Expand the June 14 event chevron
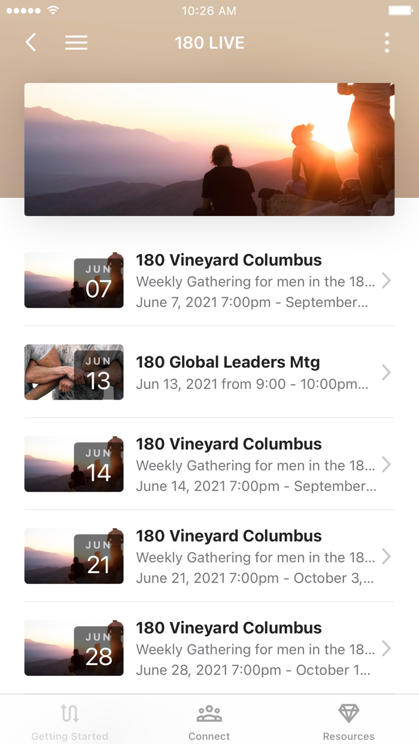Viewport: 419px width, 744px height. [387, 465]
